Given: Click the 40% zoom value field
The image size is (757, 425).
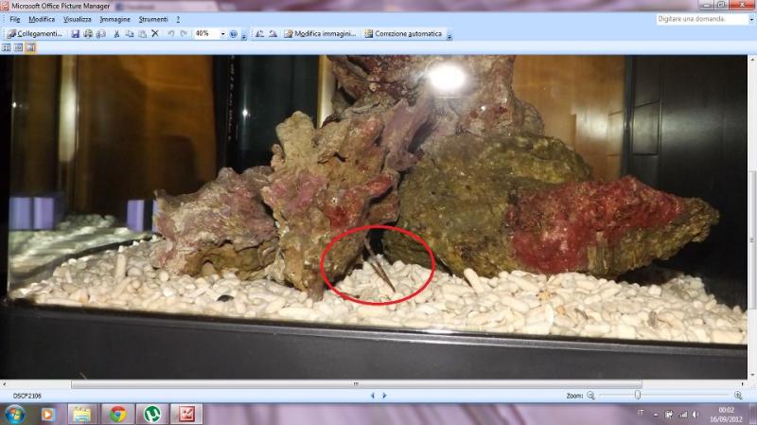Looking at the screenshot, I should (206, 34).
